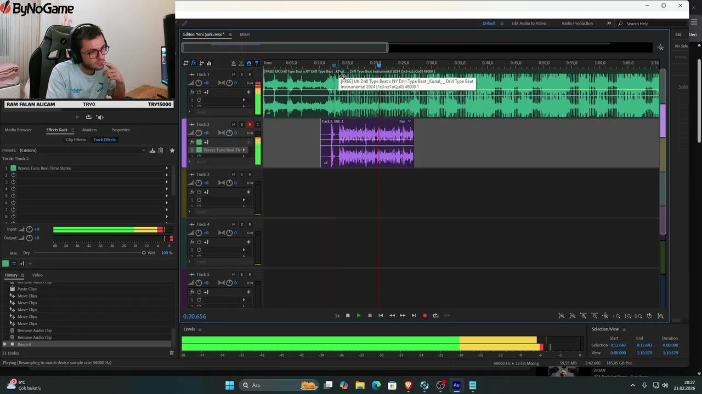Open Track 3 effect slot 1 arrow

point(244,200)
